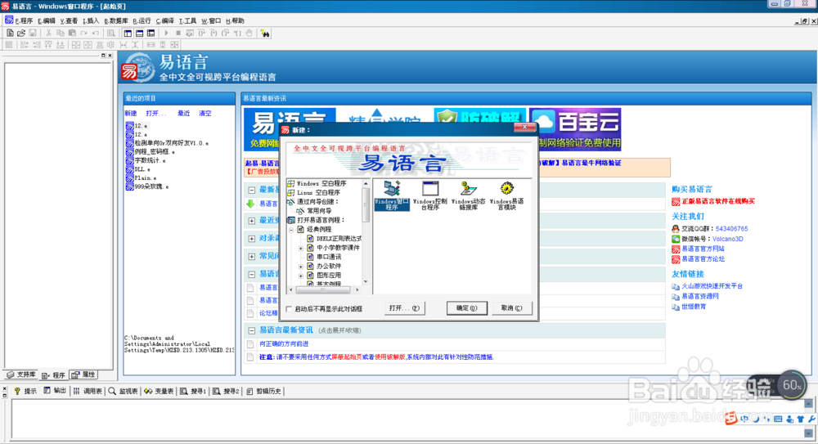Click the Stop toolbar icon
The image size is (818, 444).
click(178, 33)
